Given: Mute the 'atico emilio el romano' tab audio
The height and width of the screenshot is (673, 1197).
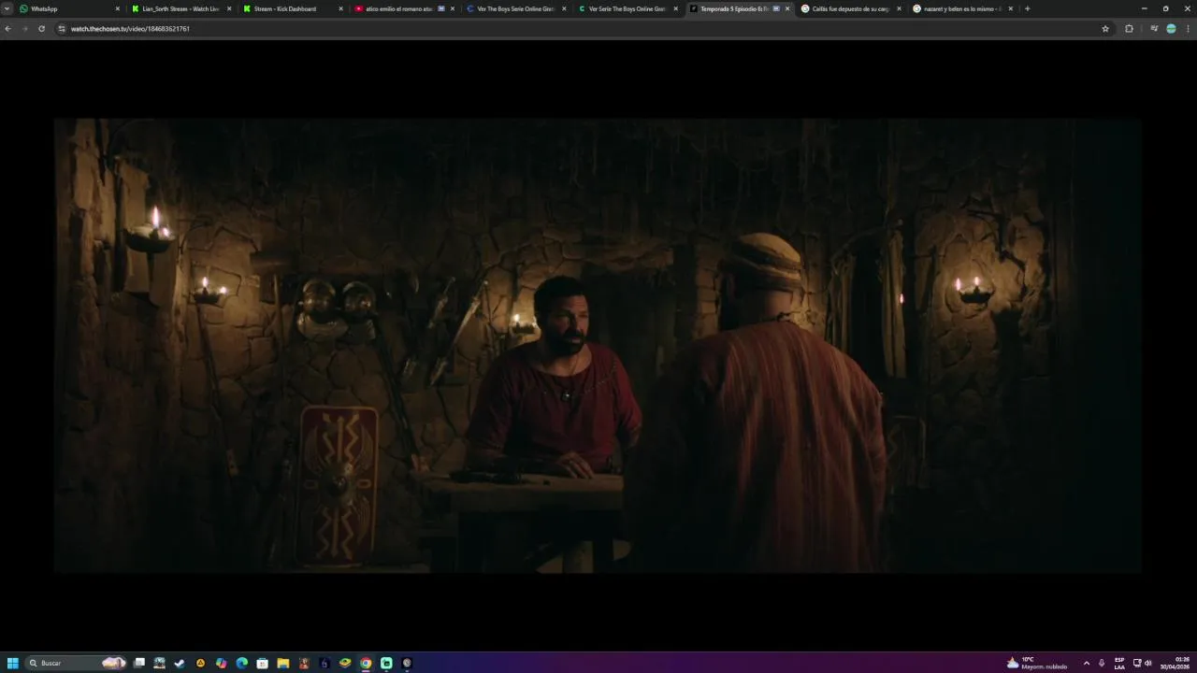Looking at the screenshot, I should [x=441, y=8].
